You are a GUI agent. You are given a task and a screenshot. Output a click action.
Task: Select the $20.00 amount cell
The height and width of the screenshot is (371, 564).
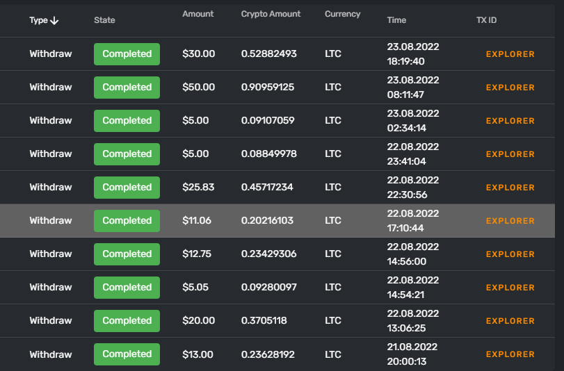click(199, 321)
